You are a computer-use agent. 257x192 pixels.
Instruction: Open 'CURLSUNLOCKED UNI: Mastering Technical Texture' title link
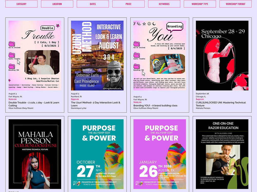coord(221,104)
